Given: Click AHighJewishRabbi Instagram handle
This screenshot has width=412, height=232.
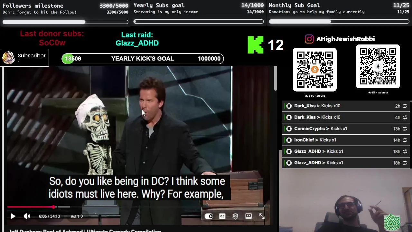Looking at the screenshot, I should coord(345,39).
